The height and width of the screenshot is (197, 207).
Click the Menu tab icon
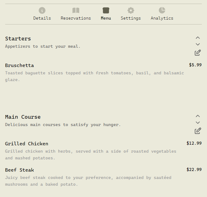pos(106,10)
